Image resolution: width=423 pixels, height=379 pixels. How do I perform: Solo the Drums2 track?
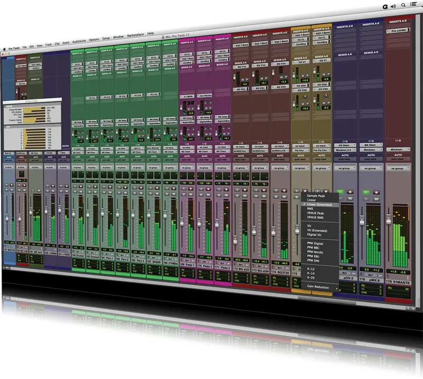[x=89, y=191]
